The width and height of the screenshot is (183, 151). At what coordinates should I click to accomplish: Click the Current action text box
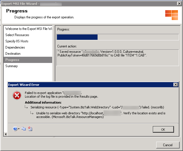pos(118,58)
